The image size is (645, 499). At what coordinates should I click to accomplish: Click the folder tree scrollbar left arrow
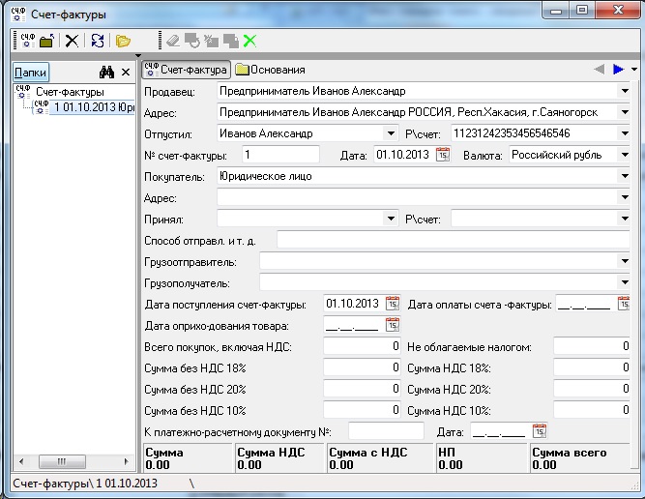coord(21,461)
